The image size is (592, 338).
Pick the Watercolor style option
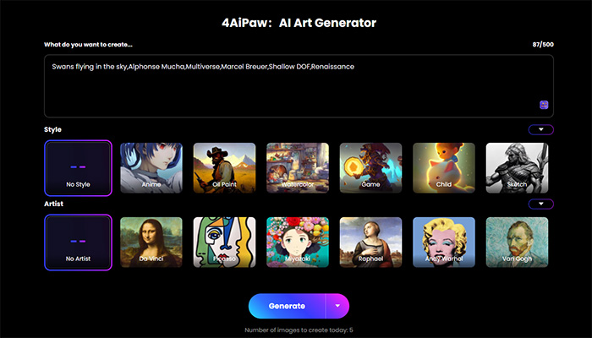click(298, 168)
